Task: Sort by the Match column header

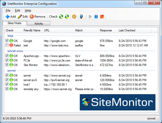Action: 86,30
